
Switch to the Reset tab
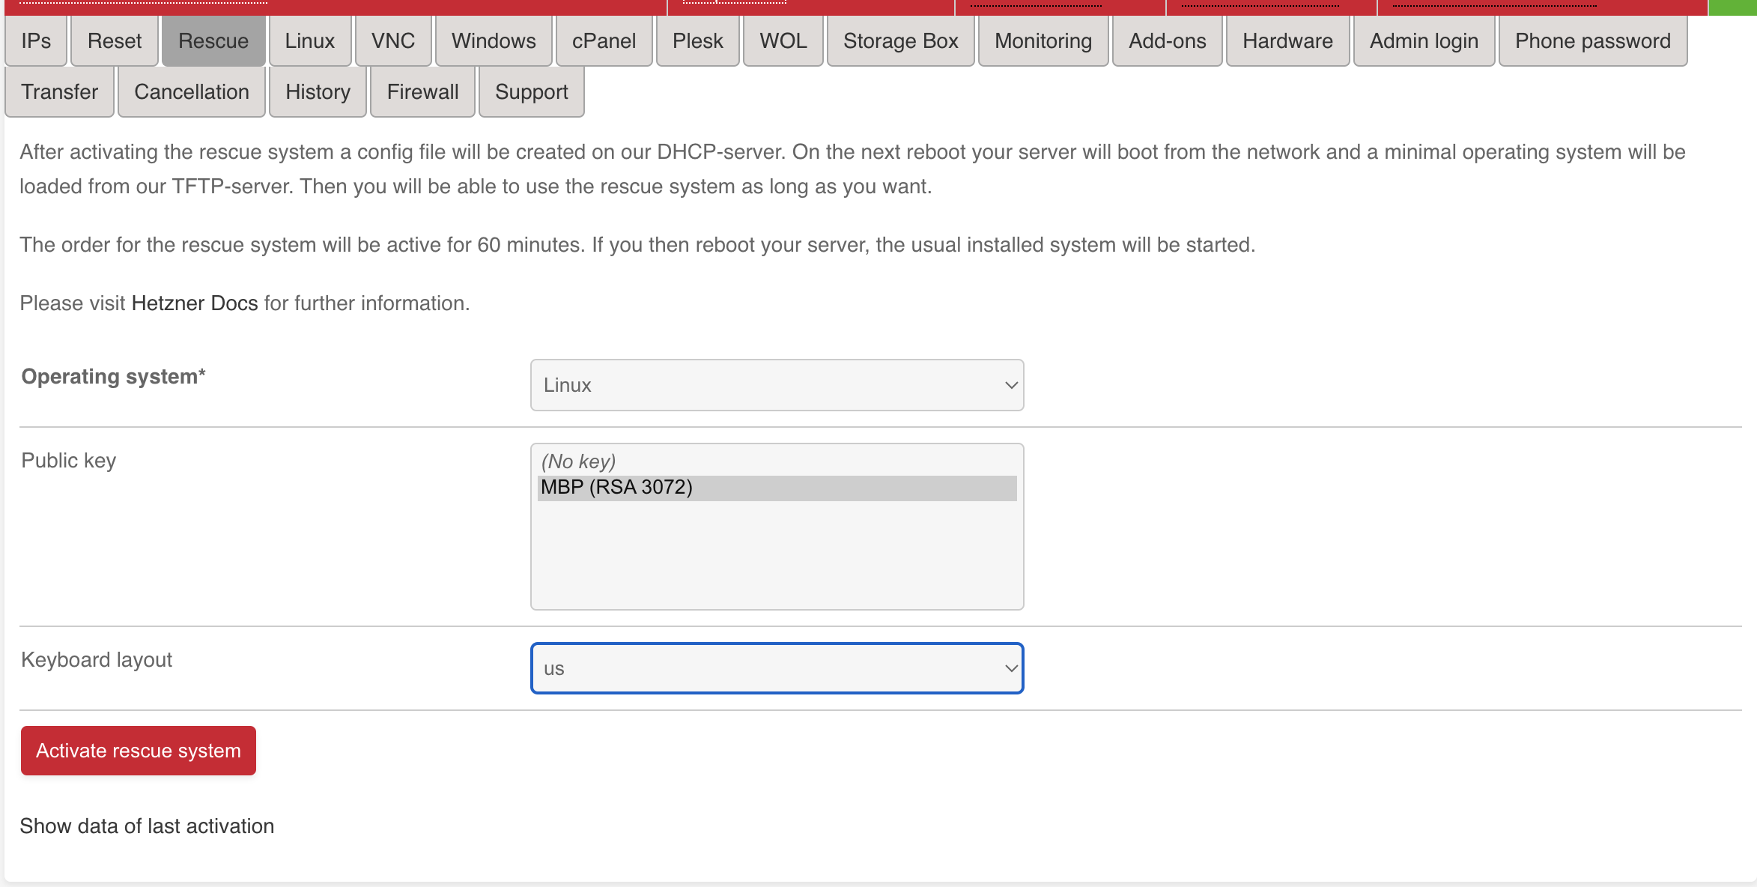coord(114,41)
